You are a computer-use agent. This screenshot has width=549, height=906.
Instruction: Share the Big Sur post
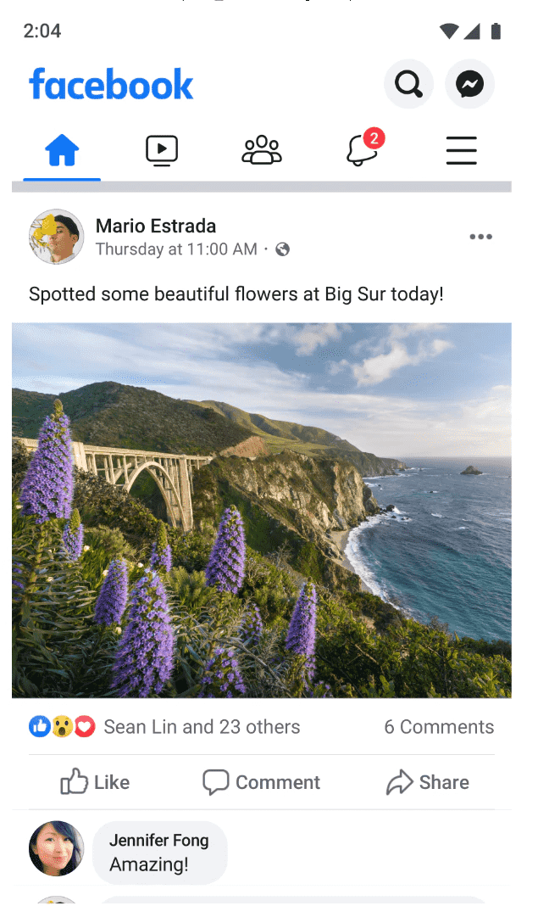click(x=428, y=782)
